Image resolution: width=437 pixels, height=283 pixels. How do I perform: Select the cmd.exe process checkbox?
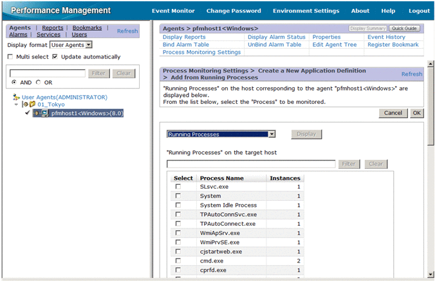(178, 262)
